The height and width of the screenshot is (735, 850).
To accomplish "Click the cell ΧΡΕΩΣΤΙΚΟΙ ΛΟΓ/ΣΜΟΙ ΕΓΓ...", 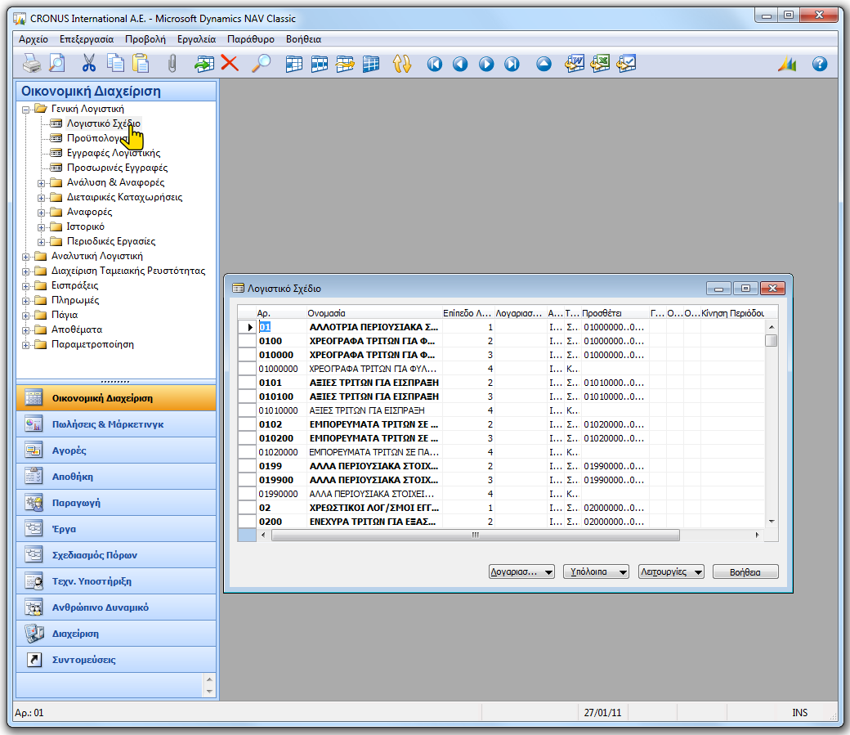I will (x=374, y=508).
